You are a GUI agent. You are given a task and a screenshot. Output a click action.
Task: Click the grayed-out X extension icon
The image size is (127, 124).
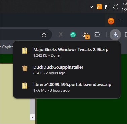coord(60,35)
